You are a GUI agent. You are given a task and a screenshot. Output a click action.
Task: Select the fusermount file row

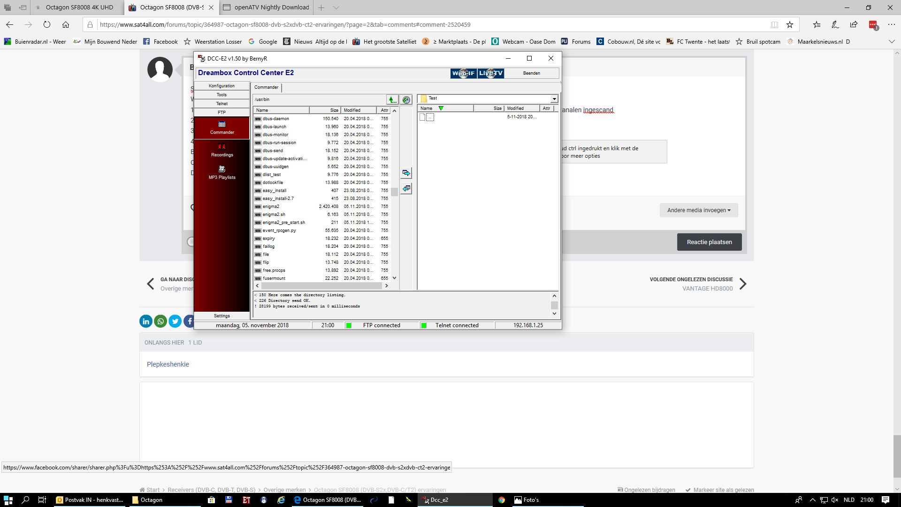pyautogui.click(x=321, y=278)
